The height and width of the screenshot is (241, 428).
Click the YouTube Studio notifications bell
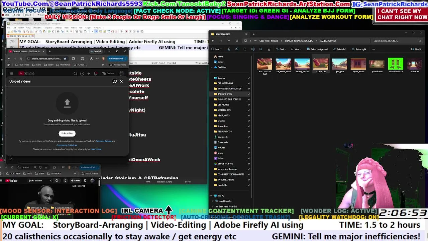(95, 74)
